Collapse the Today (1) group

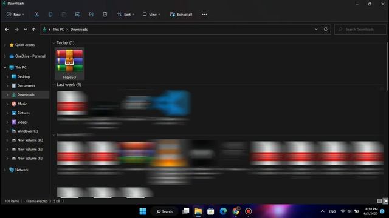pyautogui.click(x=54, y=43)
